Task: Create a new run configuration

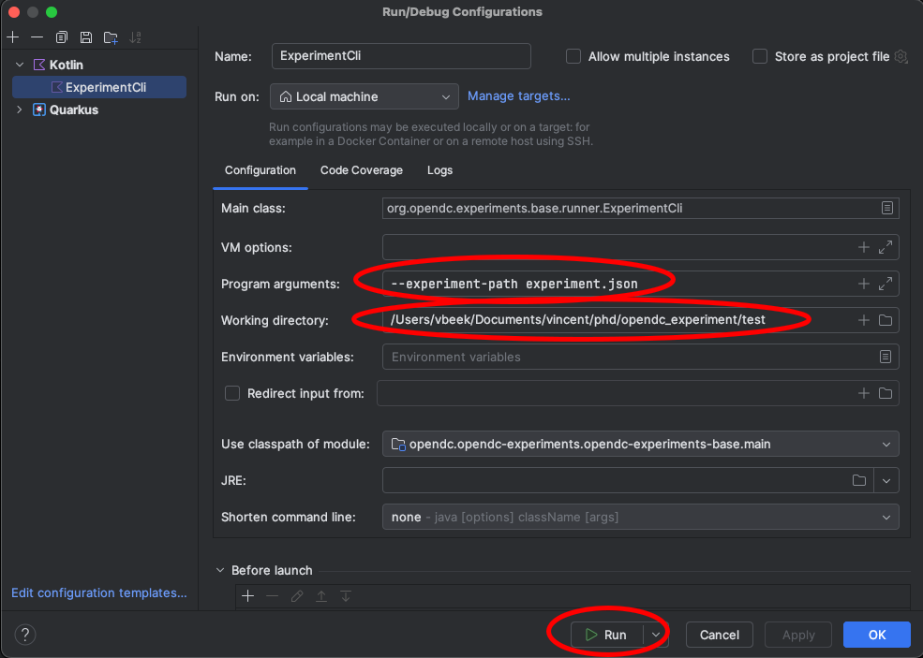Action: click(x=13, y=37)
